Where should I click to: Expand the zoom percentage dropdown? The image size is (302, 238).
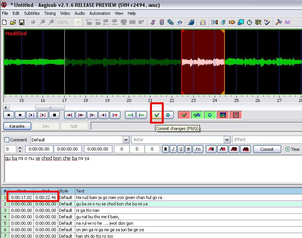pos(78,22)
